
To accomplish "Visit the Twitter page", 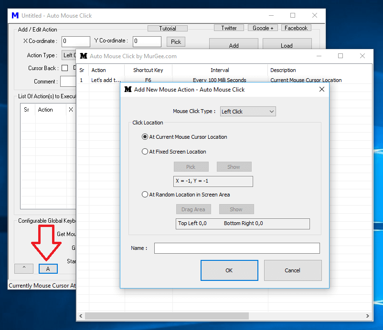I will (x=229, y=28).
